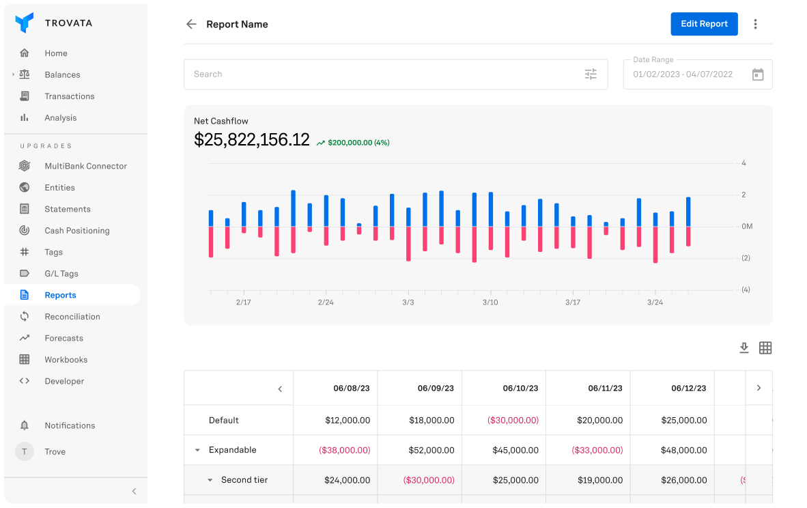Click the Transactions receipt icon
The image size is (807, 508).
click(24, 96)
